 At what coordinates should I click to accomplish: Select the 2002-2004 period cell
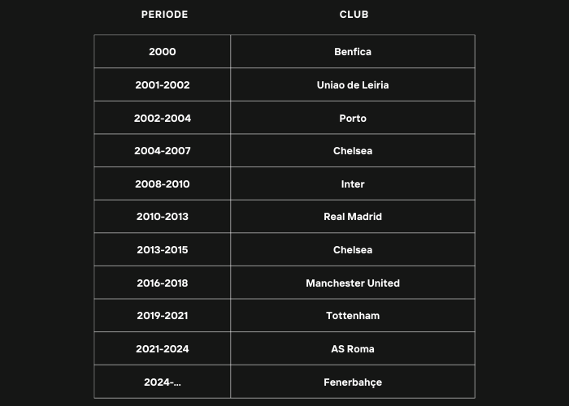163,118
